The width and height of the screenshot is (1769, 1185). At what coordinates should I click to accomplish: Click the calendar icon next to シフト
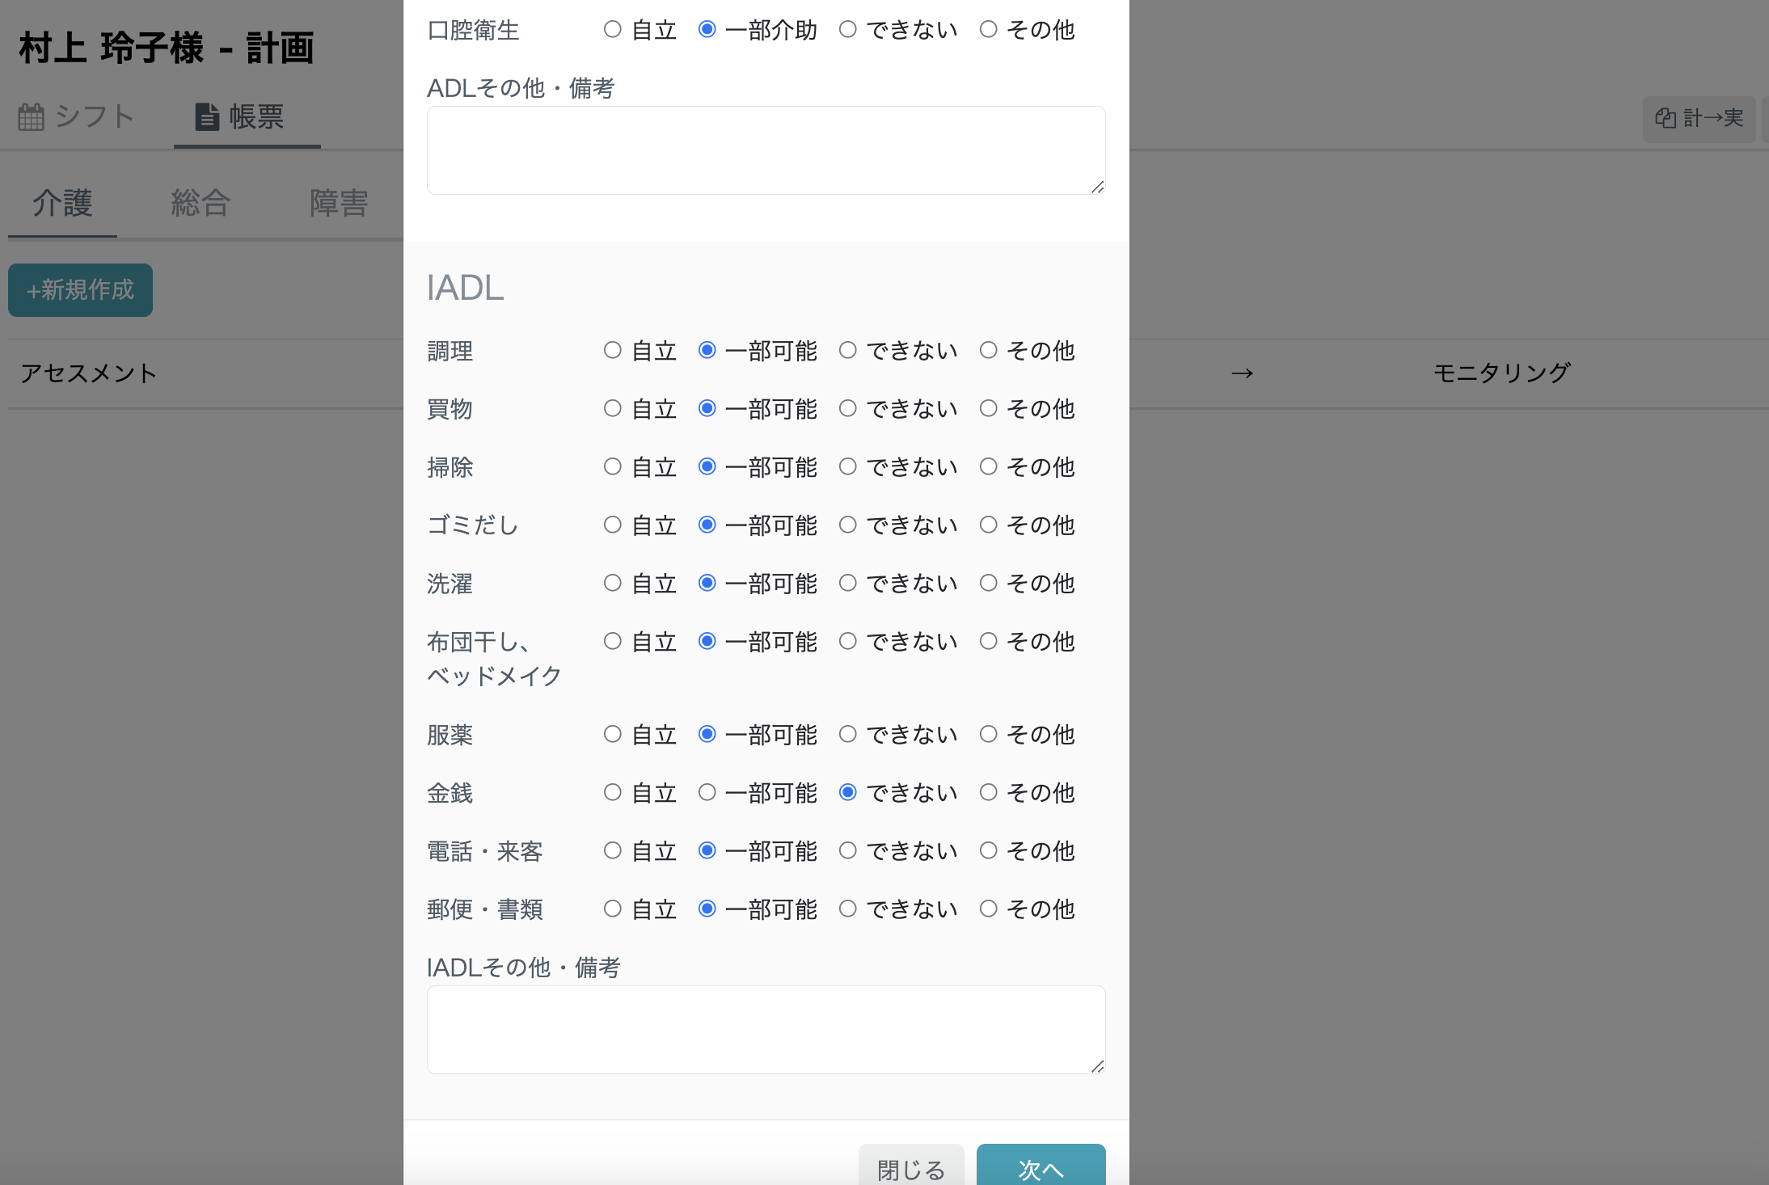(x=31, y=116)
